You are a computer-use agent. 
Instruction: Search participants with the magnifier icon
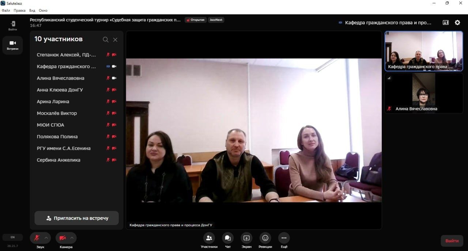pos(106,39)
